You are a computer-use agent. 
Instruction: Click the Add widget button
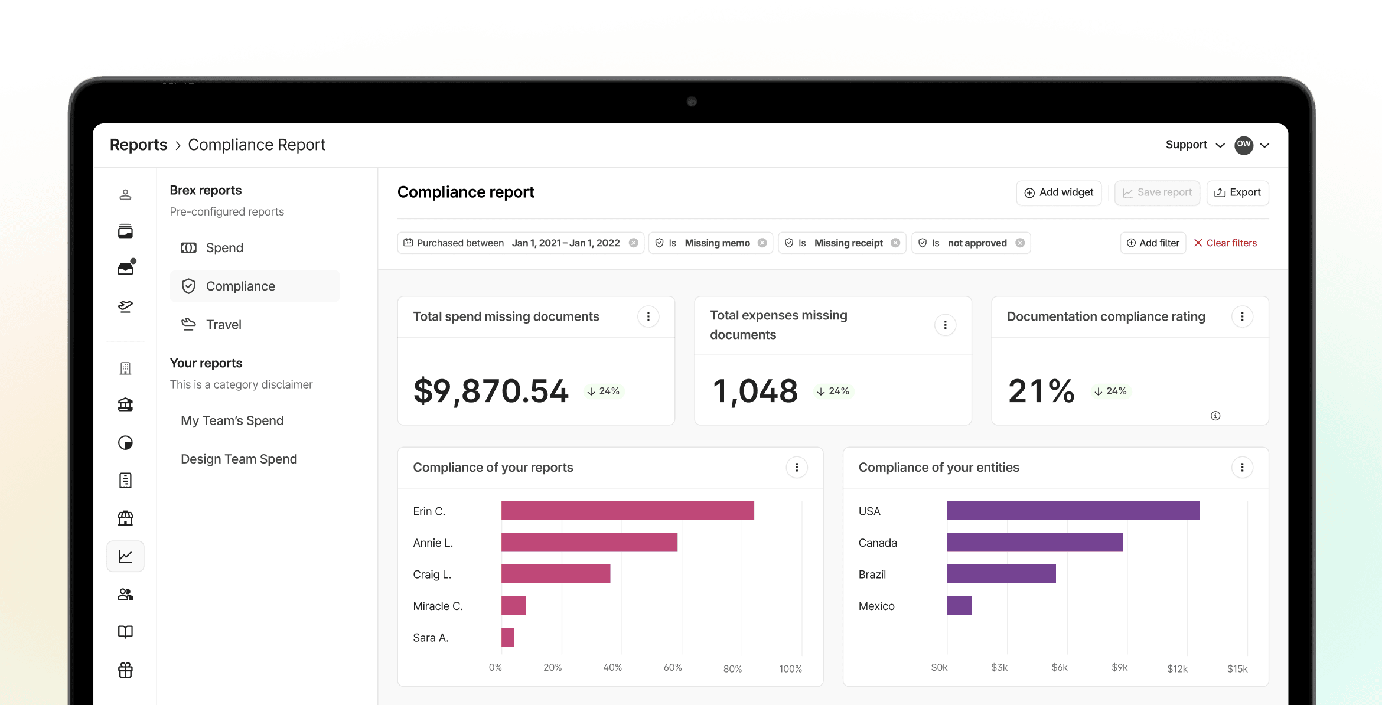point(1058,193)
